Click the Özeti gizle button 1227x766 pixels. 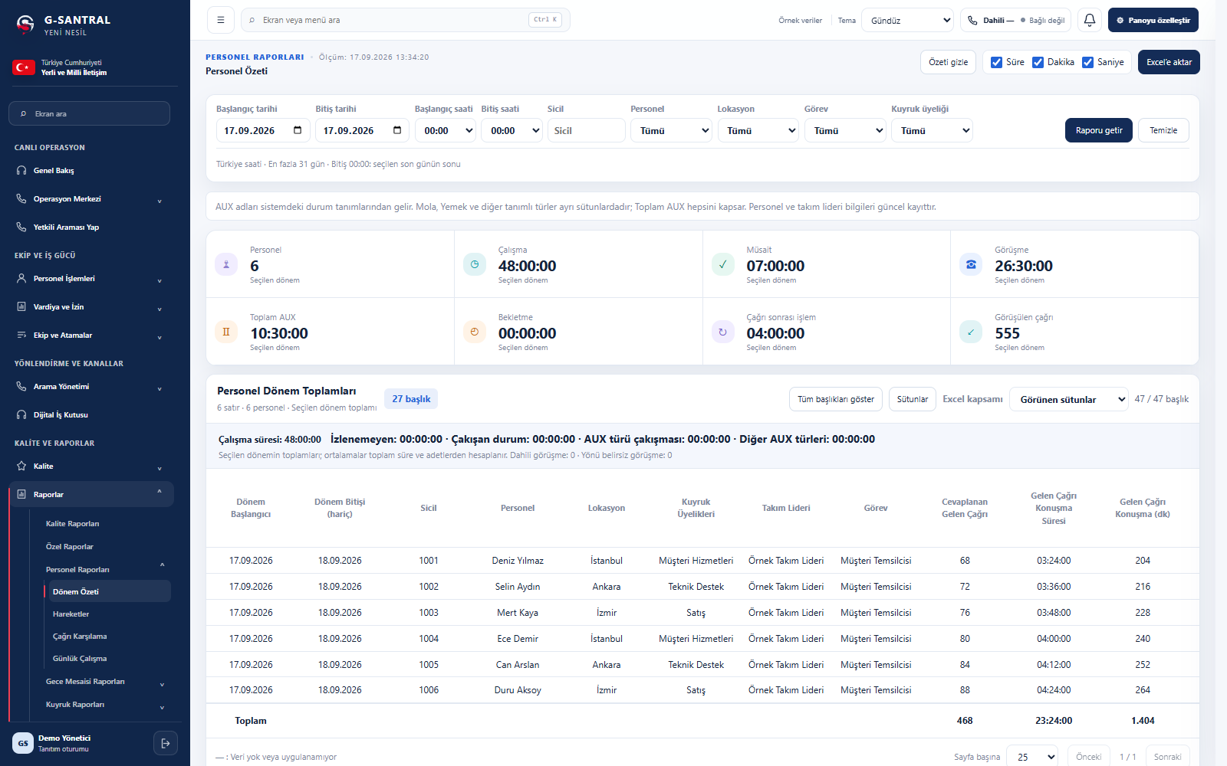point(948,62)
